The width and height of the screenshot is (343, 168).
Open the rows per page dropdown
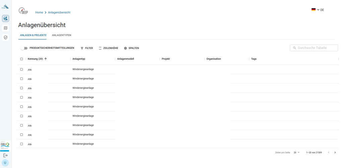pyautogui.click(x=296, y=153)
